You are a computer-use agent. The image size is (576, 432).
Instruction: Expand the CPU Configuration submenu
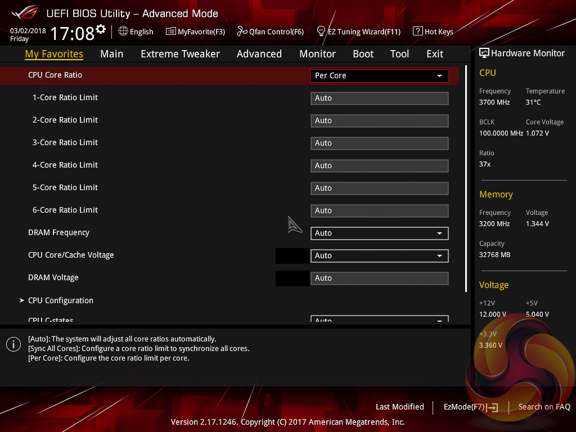pos(61,300)
